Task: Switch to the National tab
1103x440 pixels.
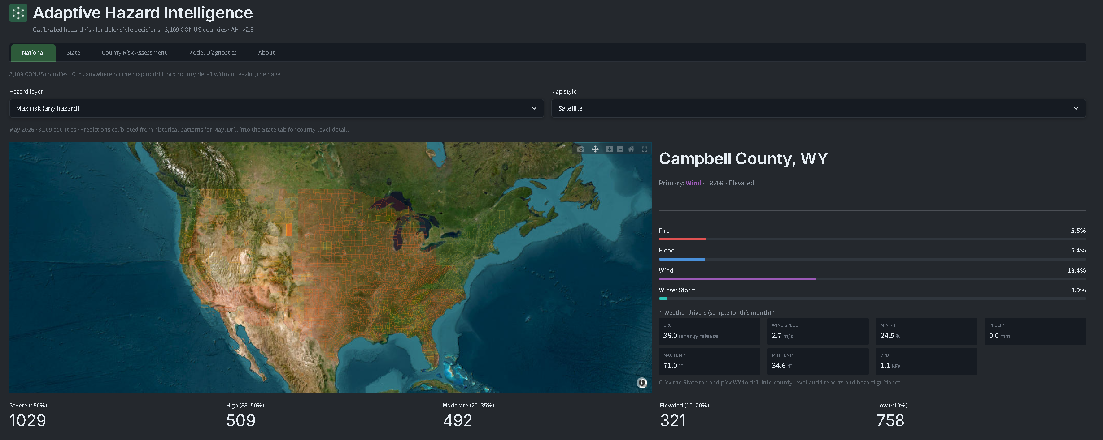Action: tap(33, 53)
